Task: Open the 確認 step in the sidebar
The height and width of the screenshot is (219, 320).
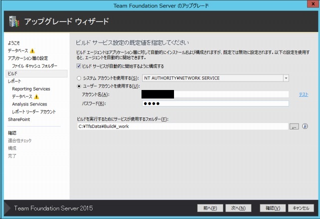Action: click(x=12, y=133)
